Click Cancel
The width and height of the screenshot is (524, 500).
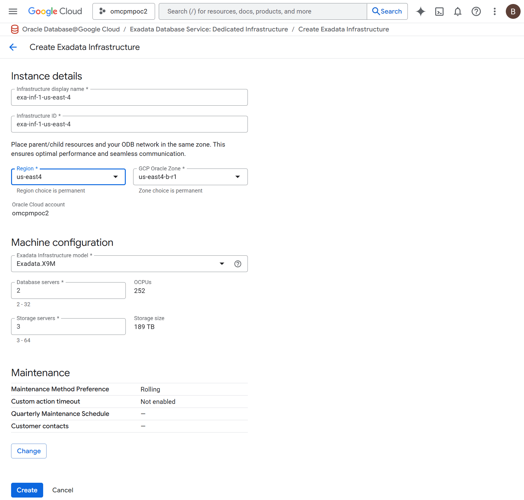[63, 490]
